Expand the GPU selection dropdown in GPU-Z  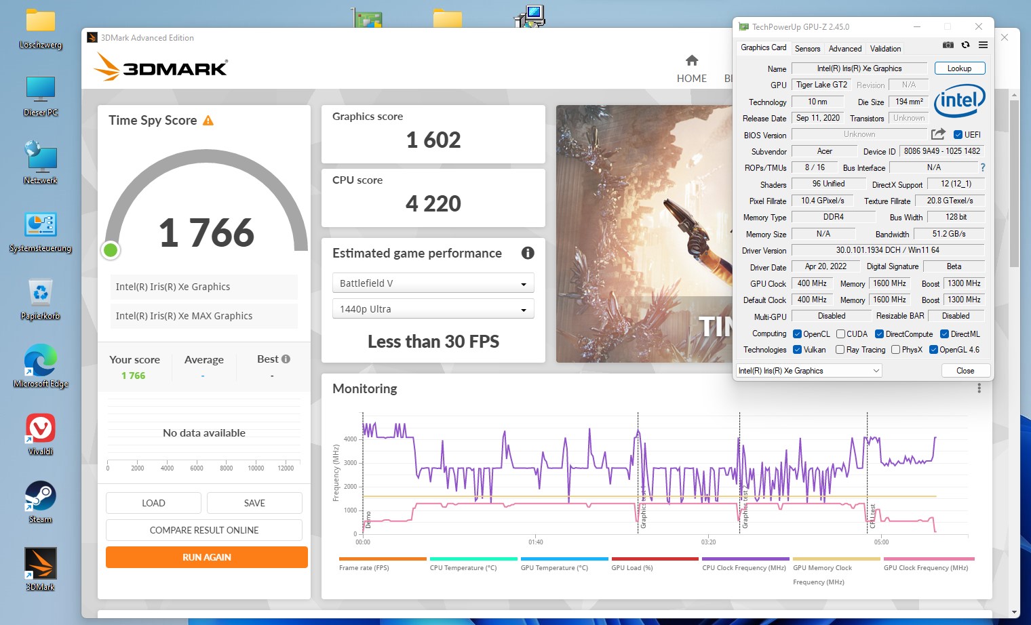point(809,371)
